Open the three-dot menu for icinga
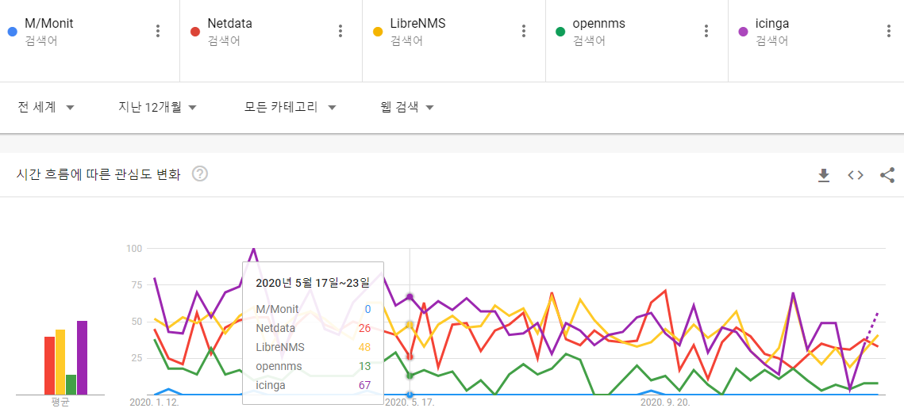Image resolution: width=904 pixels, height=412 pixels. pos(888,31)
